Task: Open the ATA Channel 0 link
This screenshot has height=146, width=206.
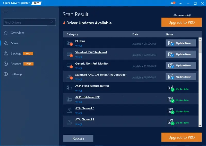Action: [x=85, y=108]
